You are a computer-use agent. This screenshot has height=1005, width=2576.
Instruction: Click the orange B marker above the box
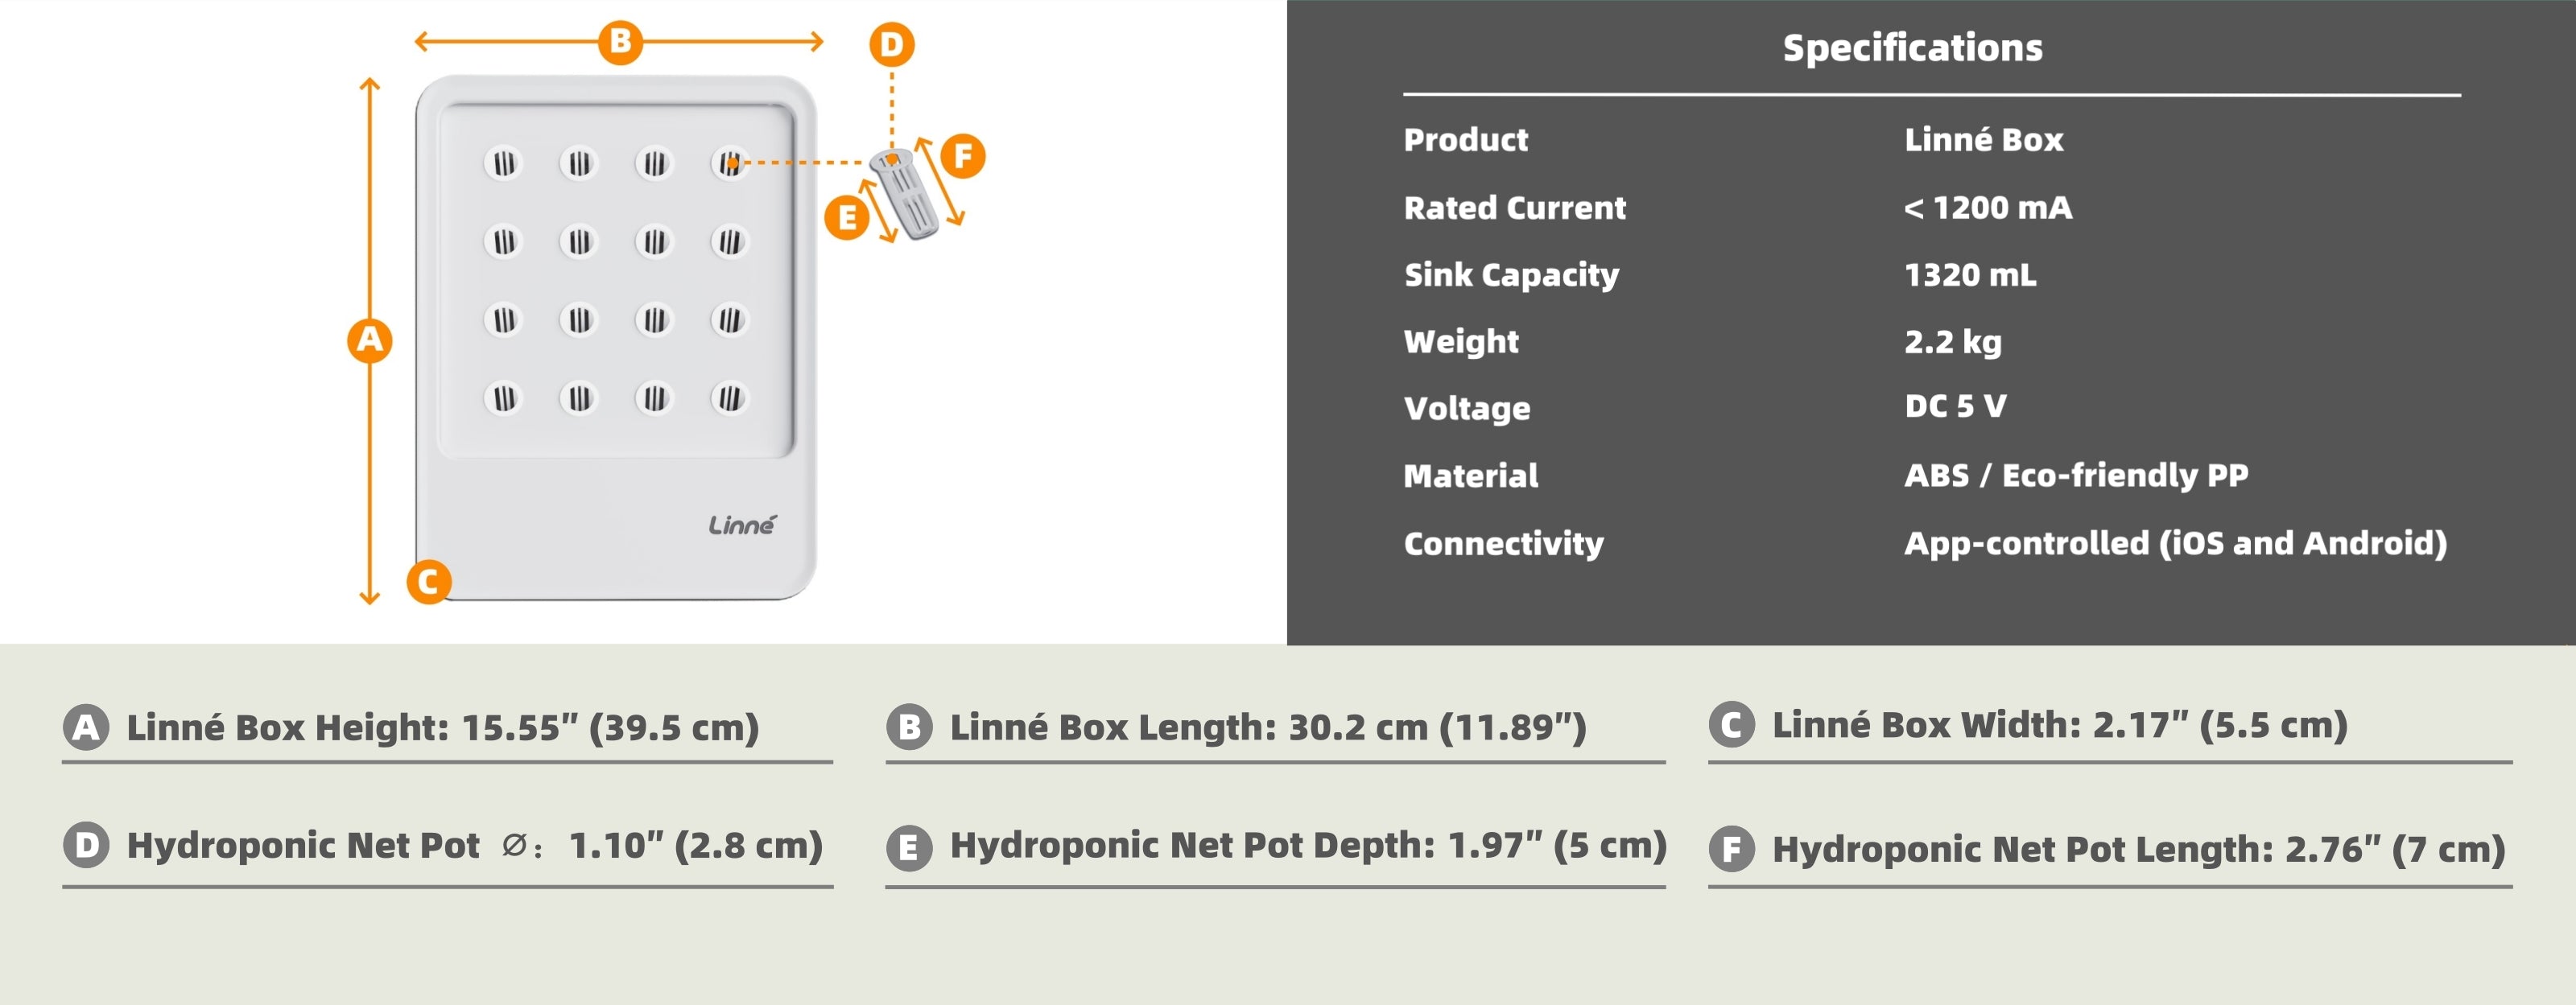pos(620,41)
